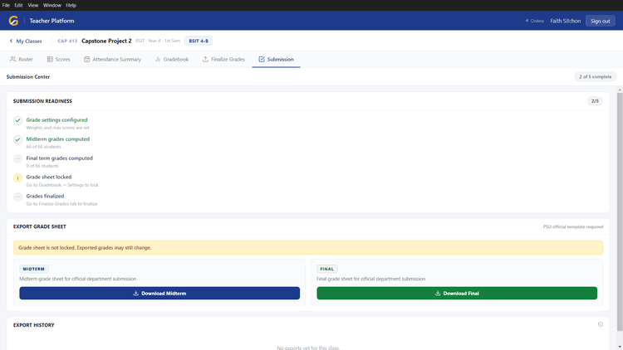Click the 2/5 readiness counter badge

(595, 101)
